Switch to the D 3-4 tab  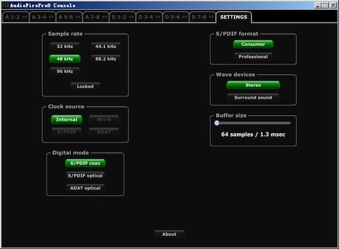pos(149,17)
